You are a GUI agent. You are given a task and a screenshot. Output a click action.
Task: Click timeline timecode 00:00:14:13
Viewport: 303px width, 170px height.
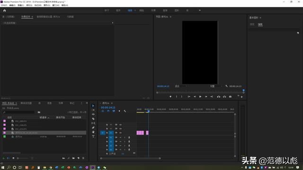[x=108, y=107]
